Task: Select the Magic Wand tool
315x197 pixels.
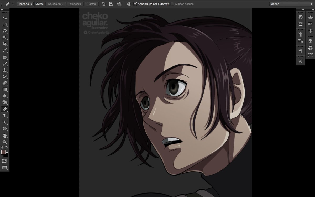Action: (5, 37)
